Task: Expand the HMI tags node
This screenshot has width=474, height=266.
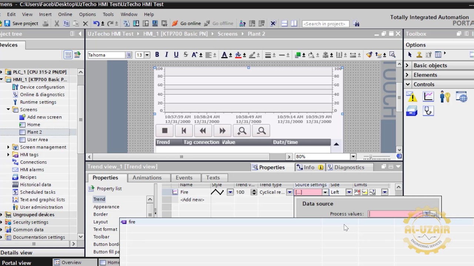Action: click(x=8, y=154)
